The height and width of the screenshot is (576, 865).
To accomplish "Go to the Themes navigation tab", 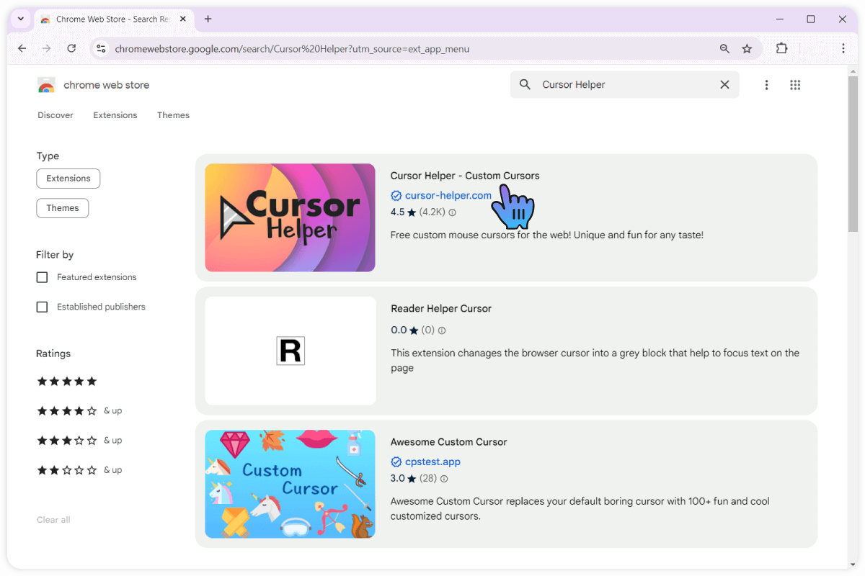I will tap(173, 115).
